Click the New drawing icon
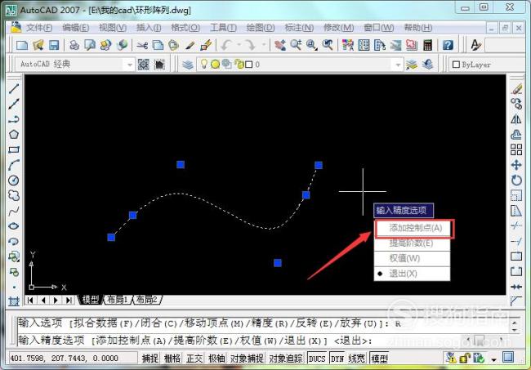The width and height of the screenshot is (531, 370). (x=22, y=45)
